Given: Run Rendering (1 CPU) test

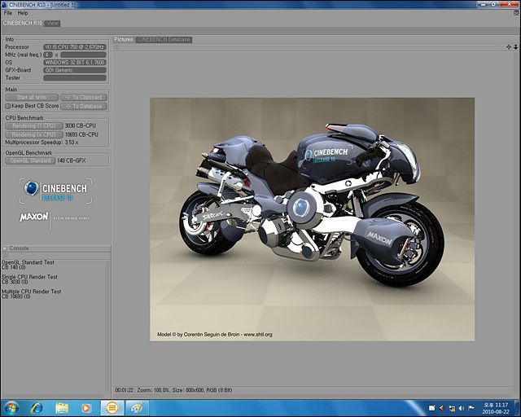Looking at the screenshot, I should [34, 125].
